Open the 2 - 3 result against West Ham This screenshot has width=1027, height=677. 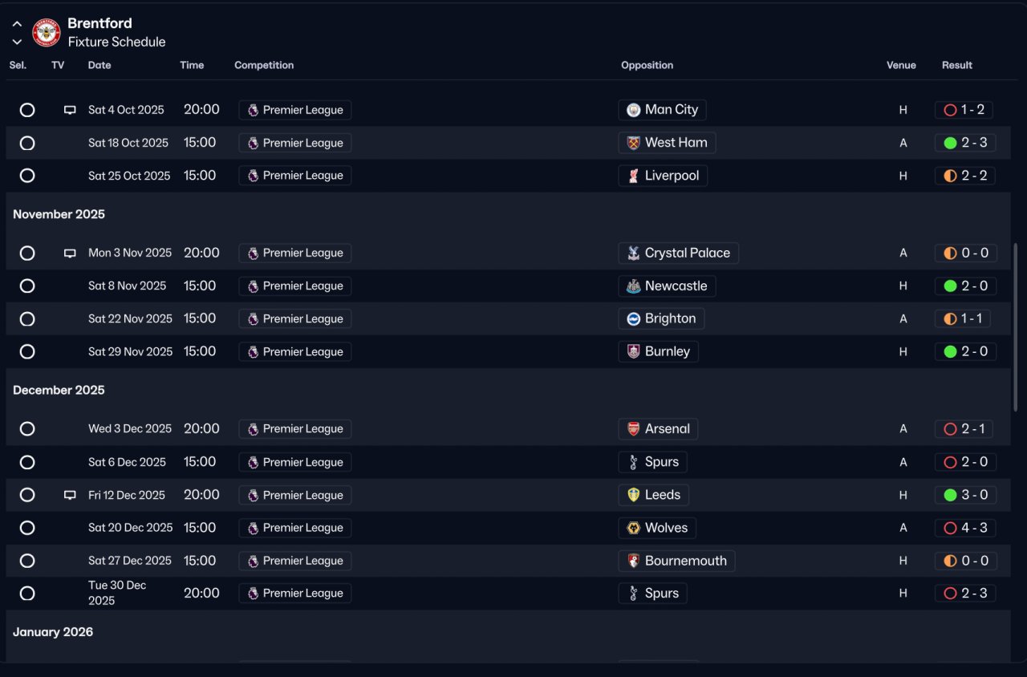tap(965, 143)
